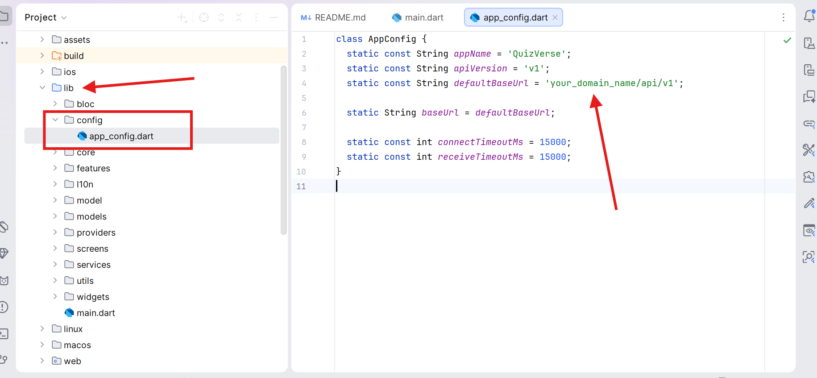Click the green checkmark inspection indicator
817x378 pixels.
coord(788,40)
